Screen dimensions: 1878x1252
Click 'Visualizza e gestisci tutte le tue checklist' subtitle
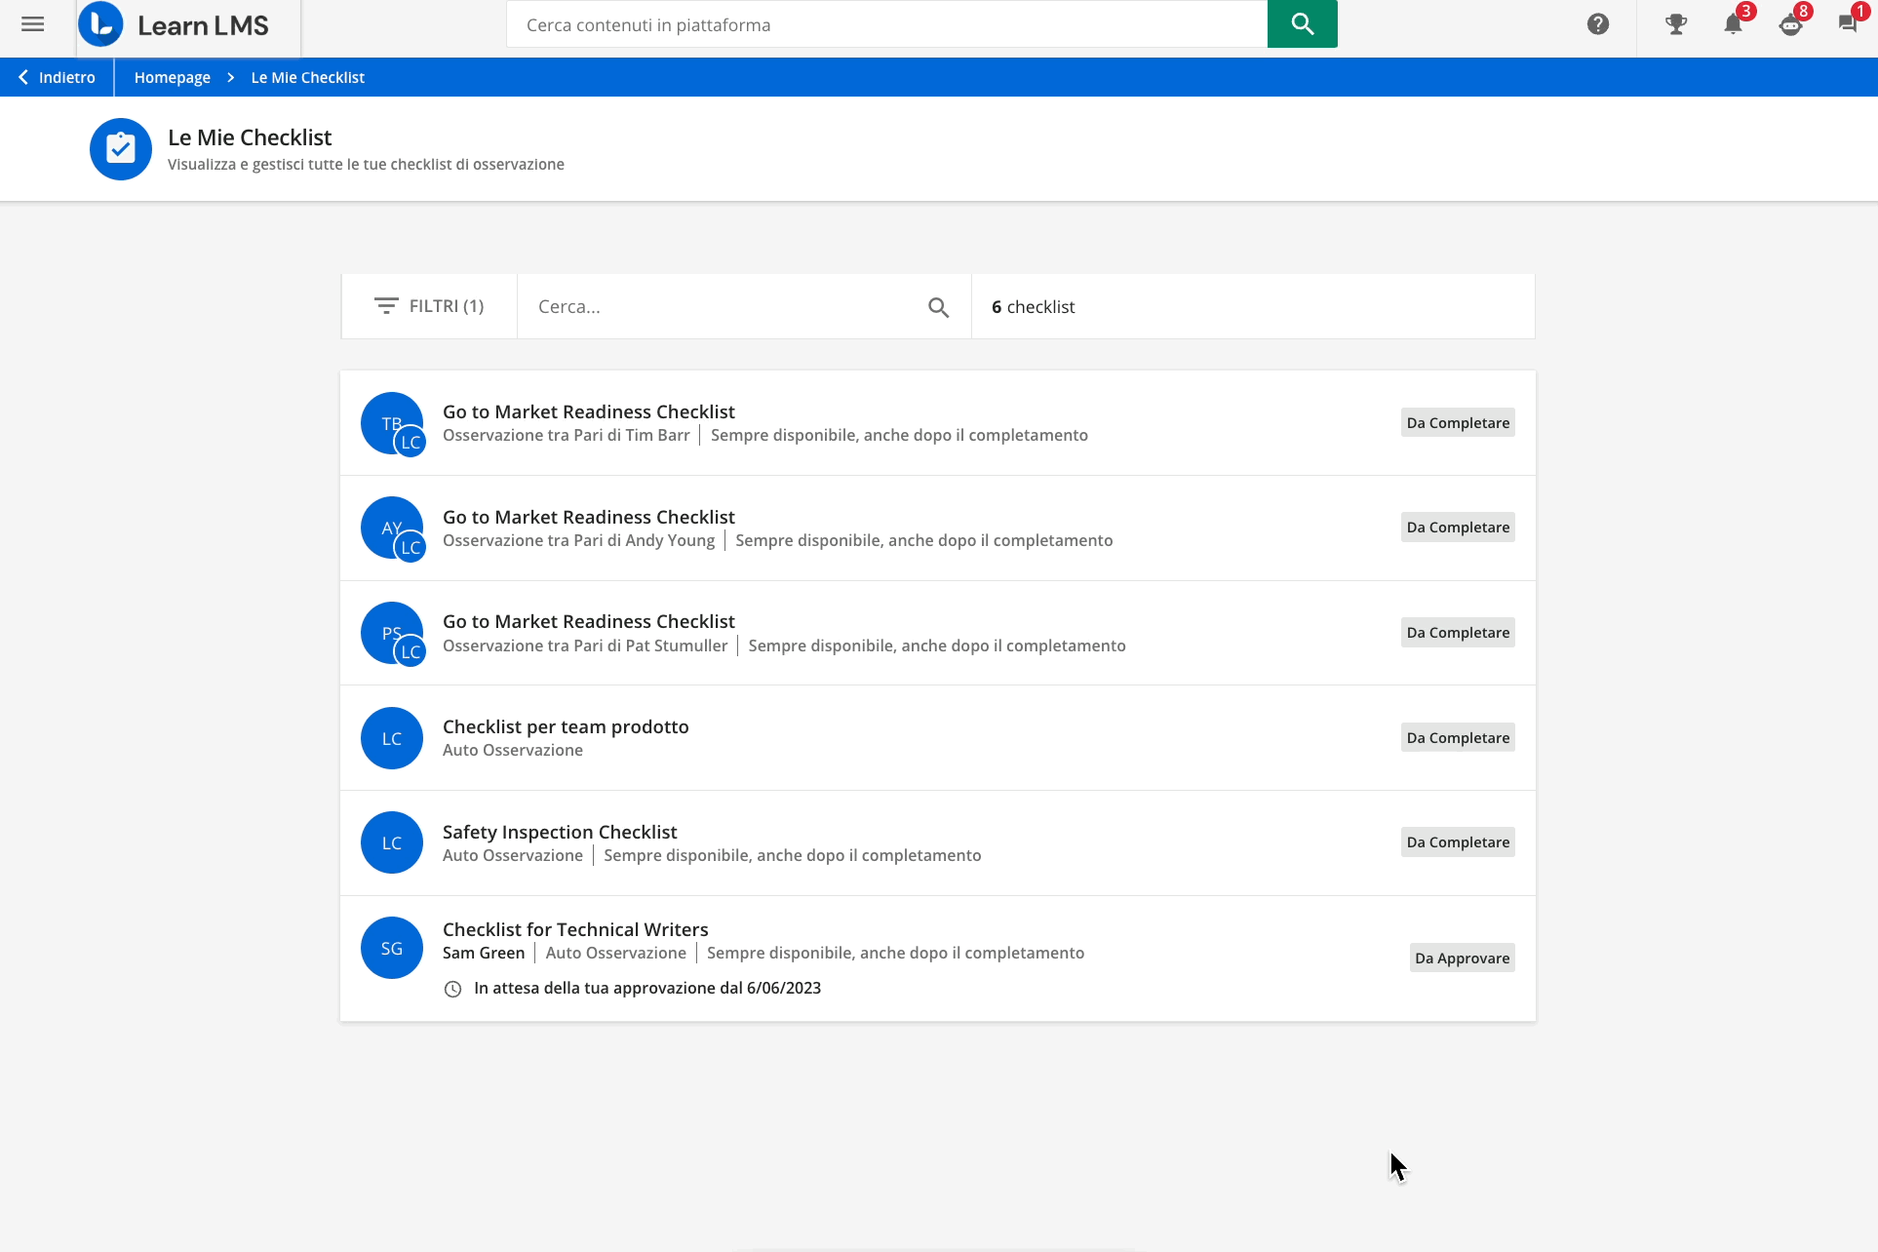(366, 164)
